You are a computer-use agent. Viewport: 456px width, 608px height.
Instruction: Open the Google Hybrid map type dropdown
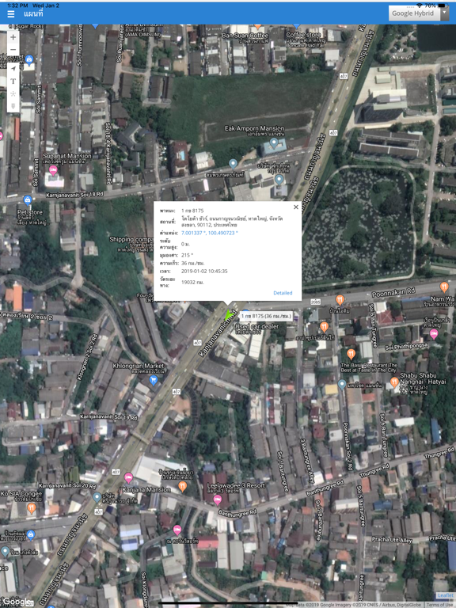[418, 13]
